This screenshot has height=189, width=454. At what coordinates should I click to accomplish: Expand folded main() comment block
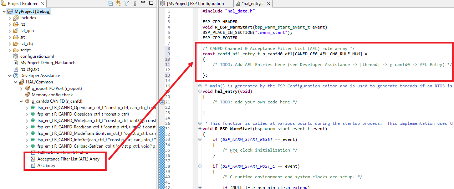tap(200, 86)
